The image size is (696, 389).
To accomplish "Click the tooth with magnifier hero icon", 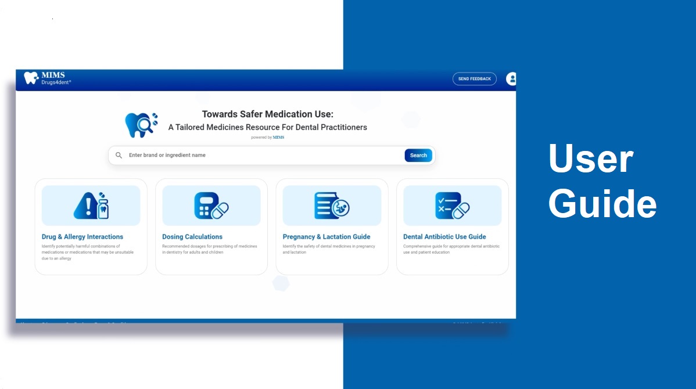I will pyautogui.click(x=141, y=125).
